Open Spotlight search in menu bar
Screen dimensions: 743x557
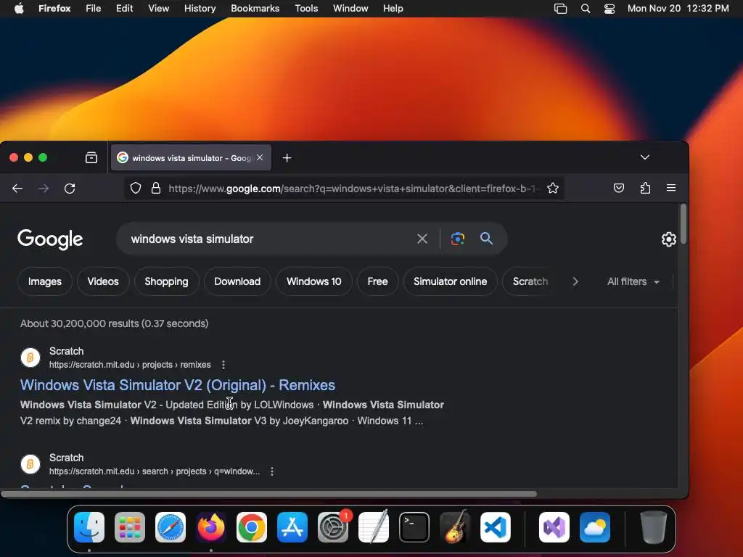point(586,9)
